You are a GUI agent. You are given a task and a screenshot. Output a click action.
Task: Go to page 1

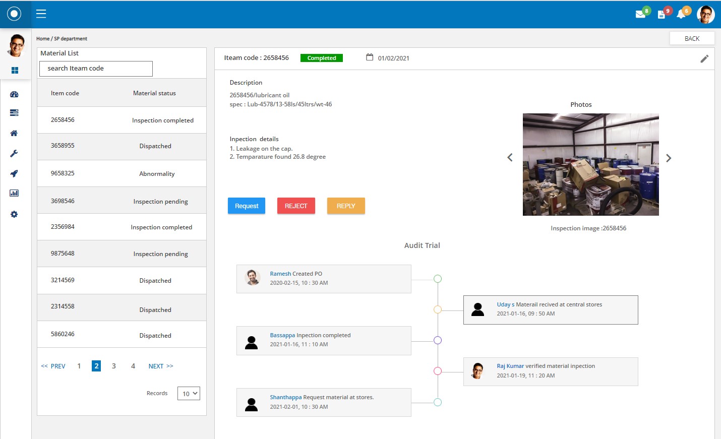coord(79,366)
